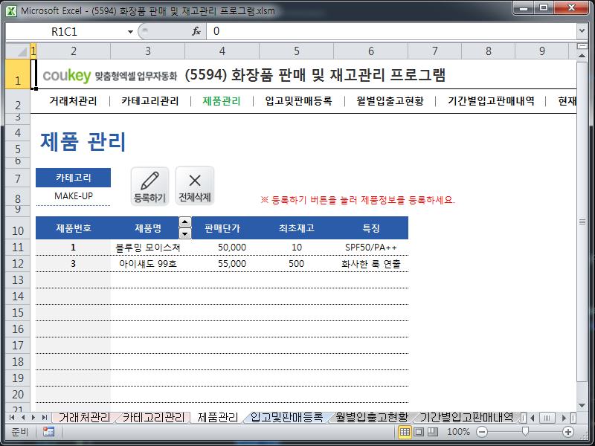Click the spin down arrow beside 제품명
The width and height of the screenshot is (595, 446).
184,233
